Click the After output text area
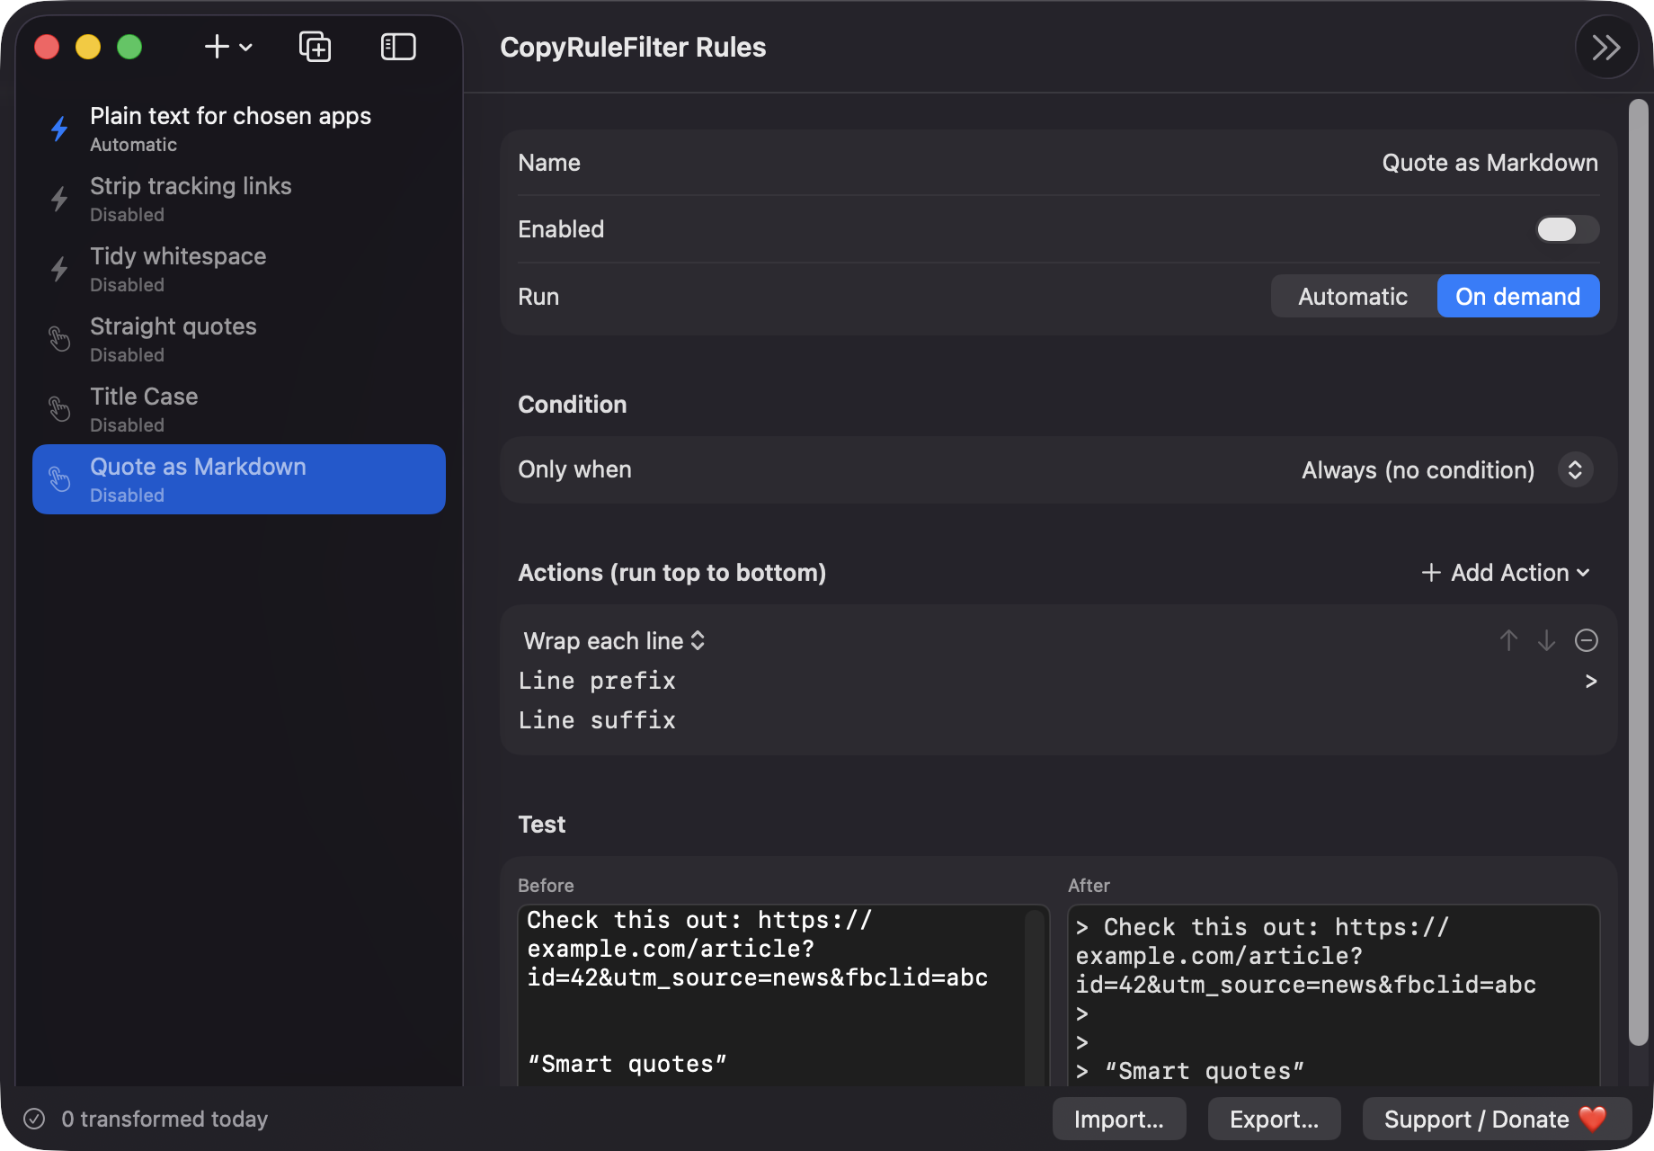This screenshot has height=1151, width=1654. tap(1333, 995)
